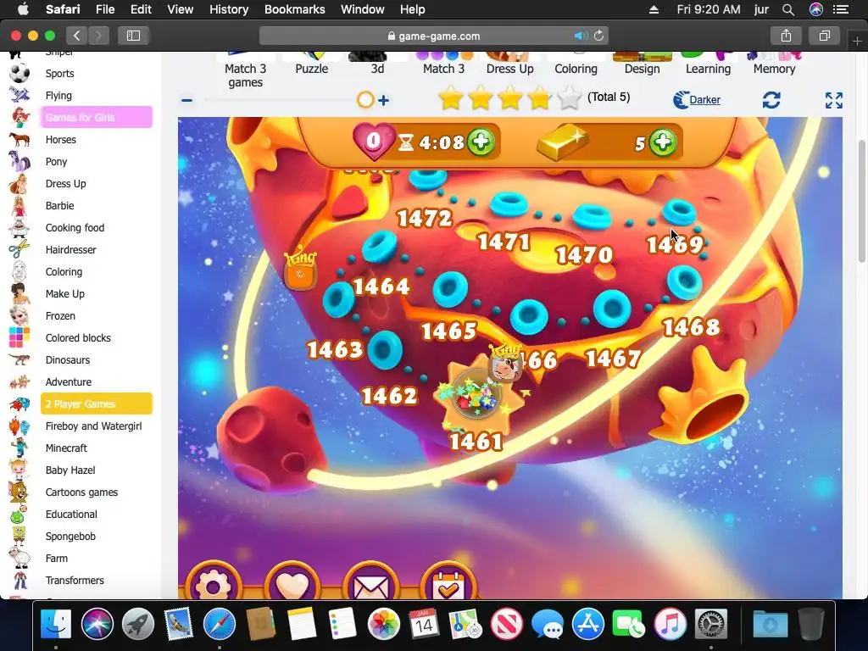This screenshot has width=868, height=651.
Task: Click the game size slider handle
Action: pos(365,100)
